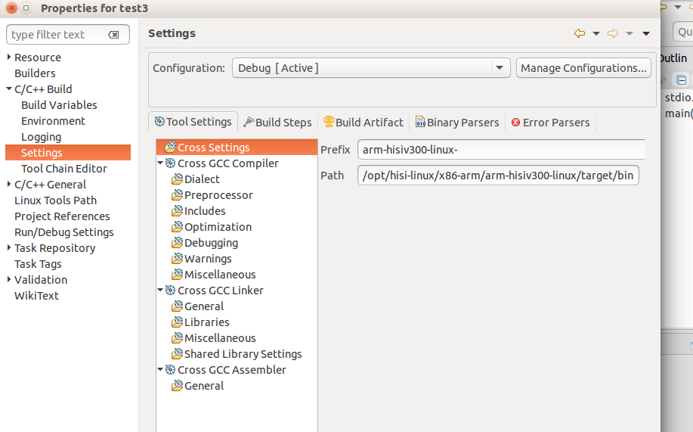Click the compiler Miscellaneous option icon
Screen dimensions: 693x432
tap(178, 275)
